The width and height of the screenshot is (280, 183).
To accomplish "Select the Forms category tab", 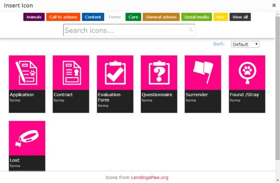I will pos(115,17).
